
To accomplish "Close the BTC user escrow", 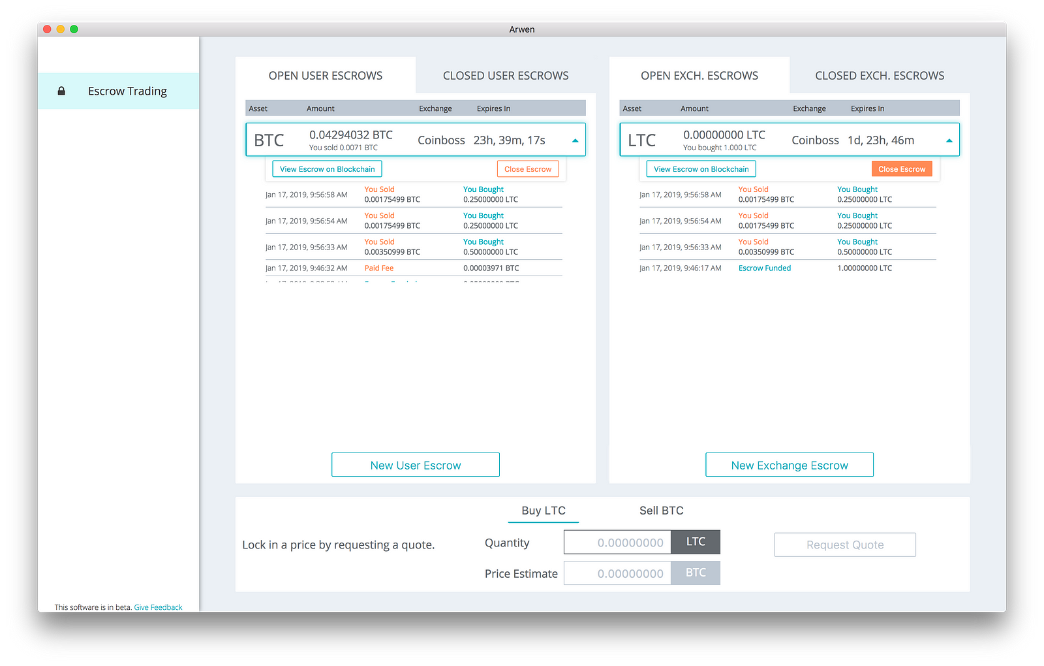I will coord(528,169).
